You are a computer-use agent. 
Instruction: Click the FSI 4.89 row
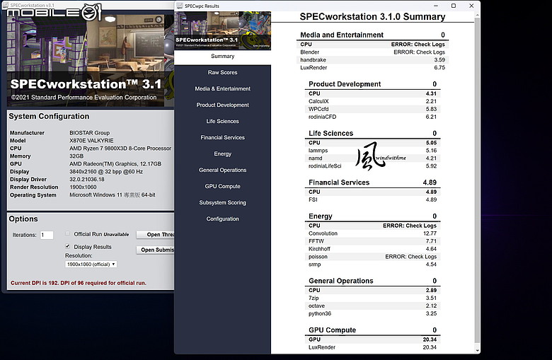372,199
